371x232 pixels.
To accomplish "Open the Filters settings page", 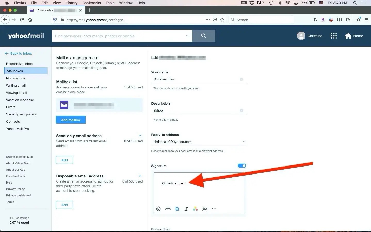I will 11,107.
